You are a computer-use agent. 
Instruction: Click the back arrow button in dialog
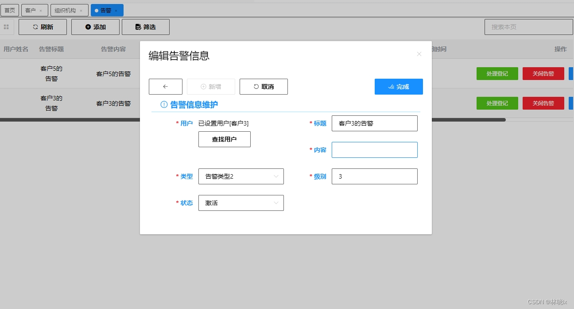165,87
